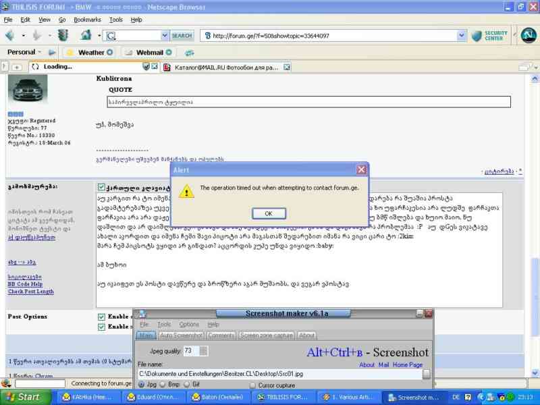Switch to the Screen zone capture tab
Screen dimensions: 540x405
tap(267, 335)
